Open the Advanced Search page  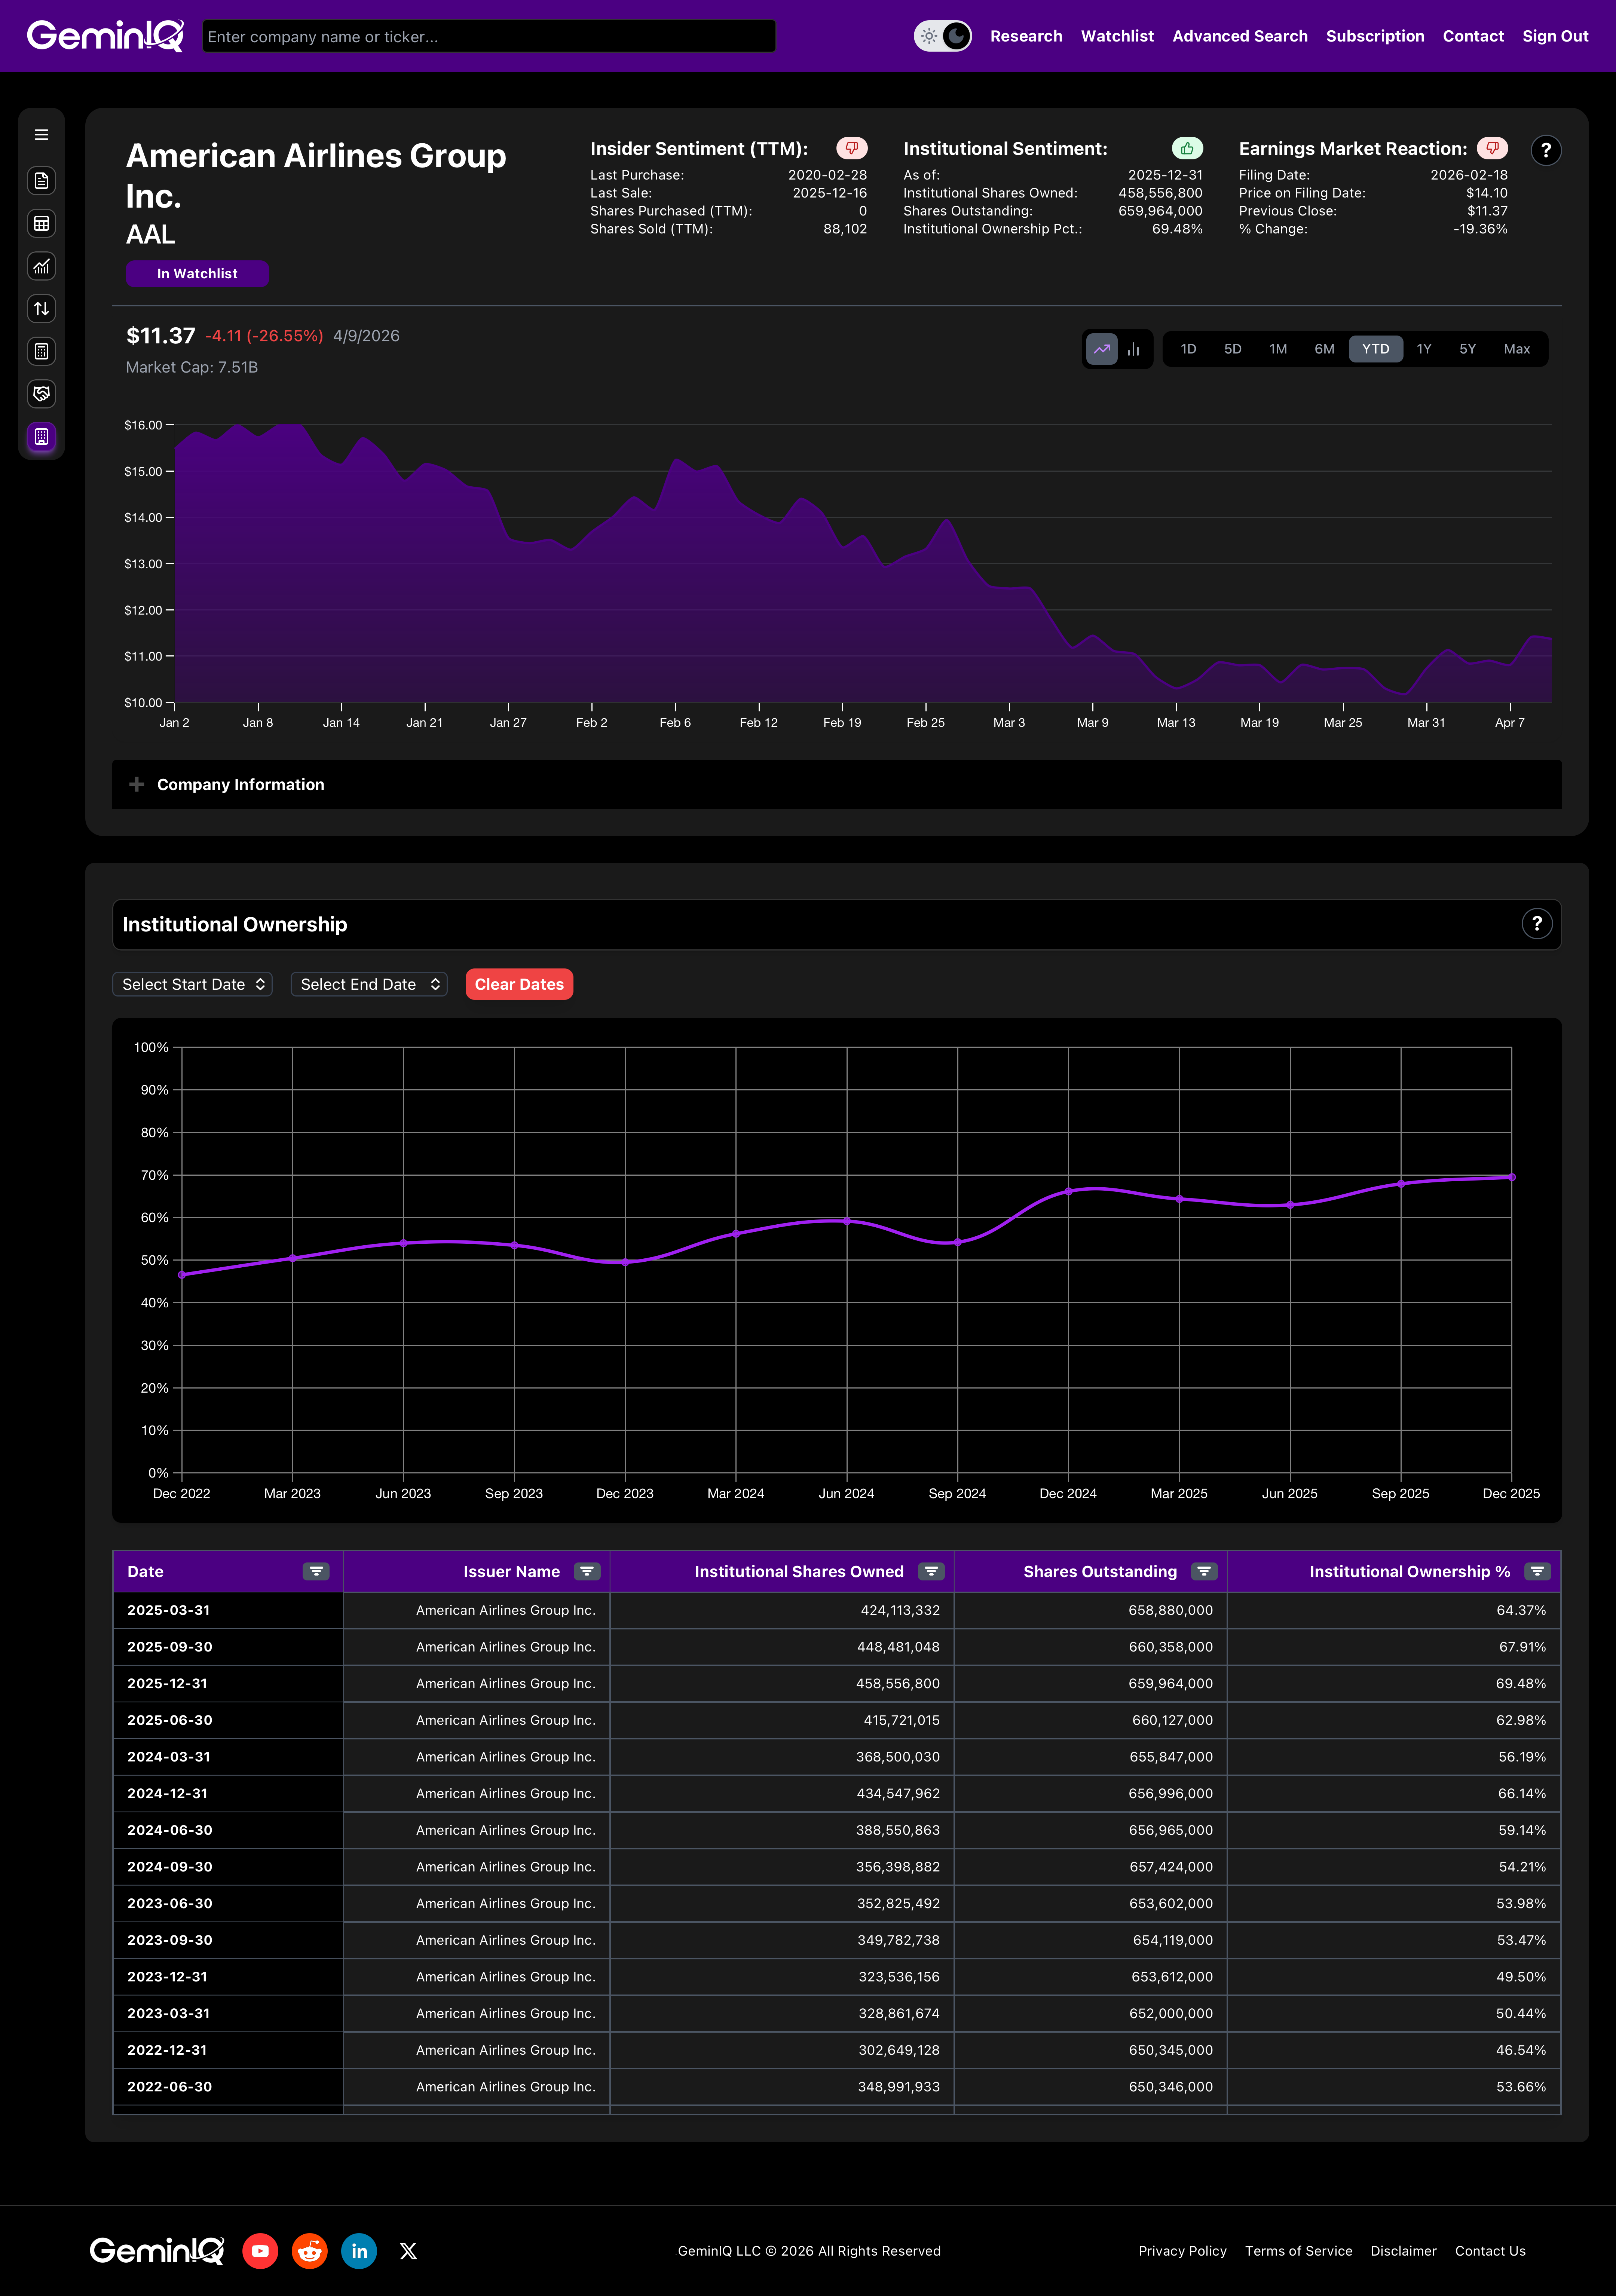coord(1240,36)
